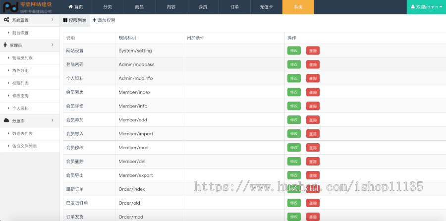Screen dimensions: 446x221
Task: Click the home icon next to 首页
Action: pyautogui.click(x=70, y=7)
